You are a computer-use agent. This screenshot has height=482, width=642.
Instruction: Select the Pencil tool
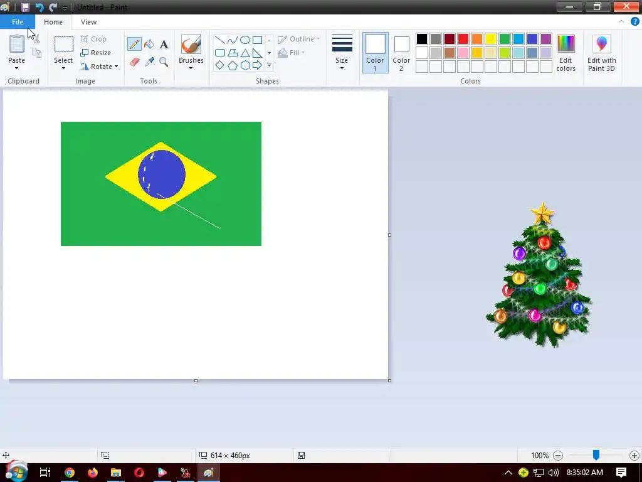tap(134, 44)
